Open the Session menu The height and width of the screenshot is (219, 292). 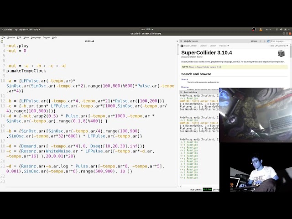coord(11,37)
